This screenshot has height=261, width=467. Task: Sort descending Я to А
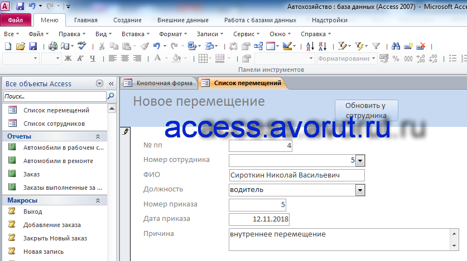tap(322, 46)
